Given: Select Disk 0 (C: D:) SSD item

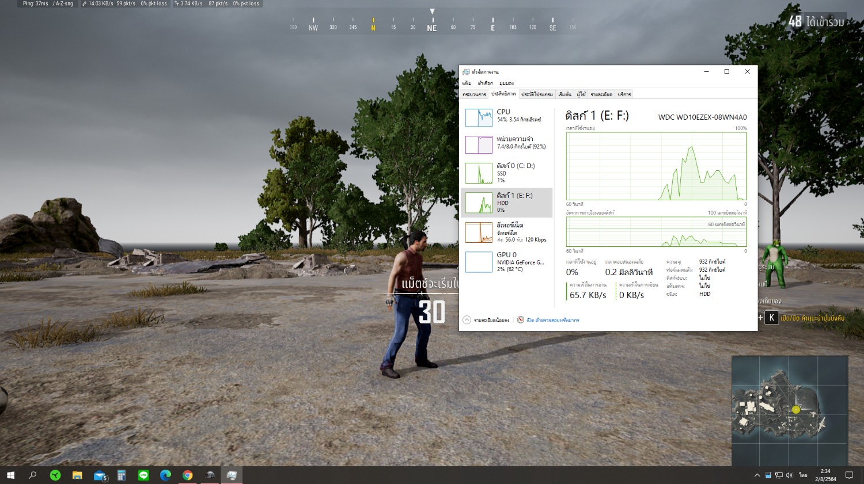Looking at the screenshot, I should tap(506, 173).
